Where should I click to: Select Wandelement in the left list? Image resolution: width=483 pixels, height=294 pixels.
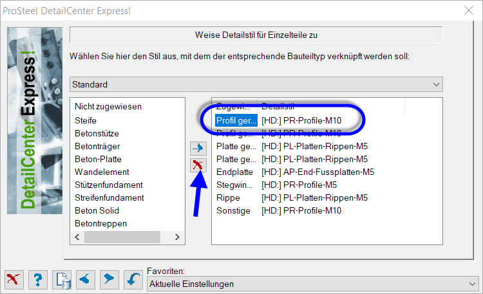102,172
